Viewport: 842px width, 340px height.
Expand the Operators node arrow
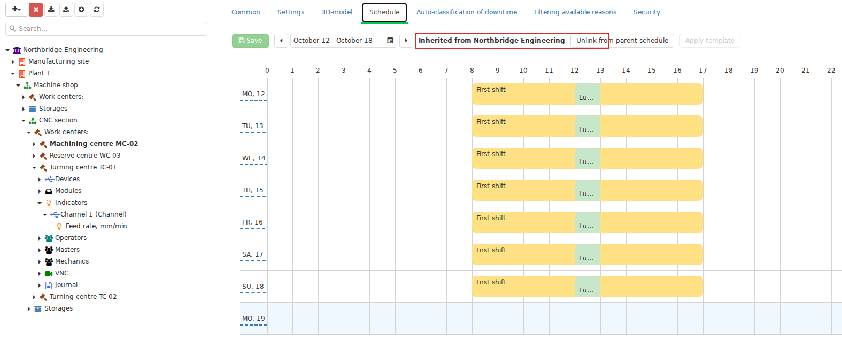40,238
